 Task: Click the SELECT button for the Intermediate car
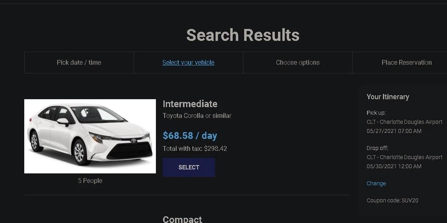pyautogui.click(x=189, y=167)
